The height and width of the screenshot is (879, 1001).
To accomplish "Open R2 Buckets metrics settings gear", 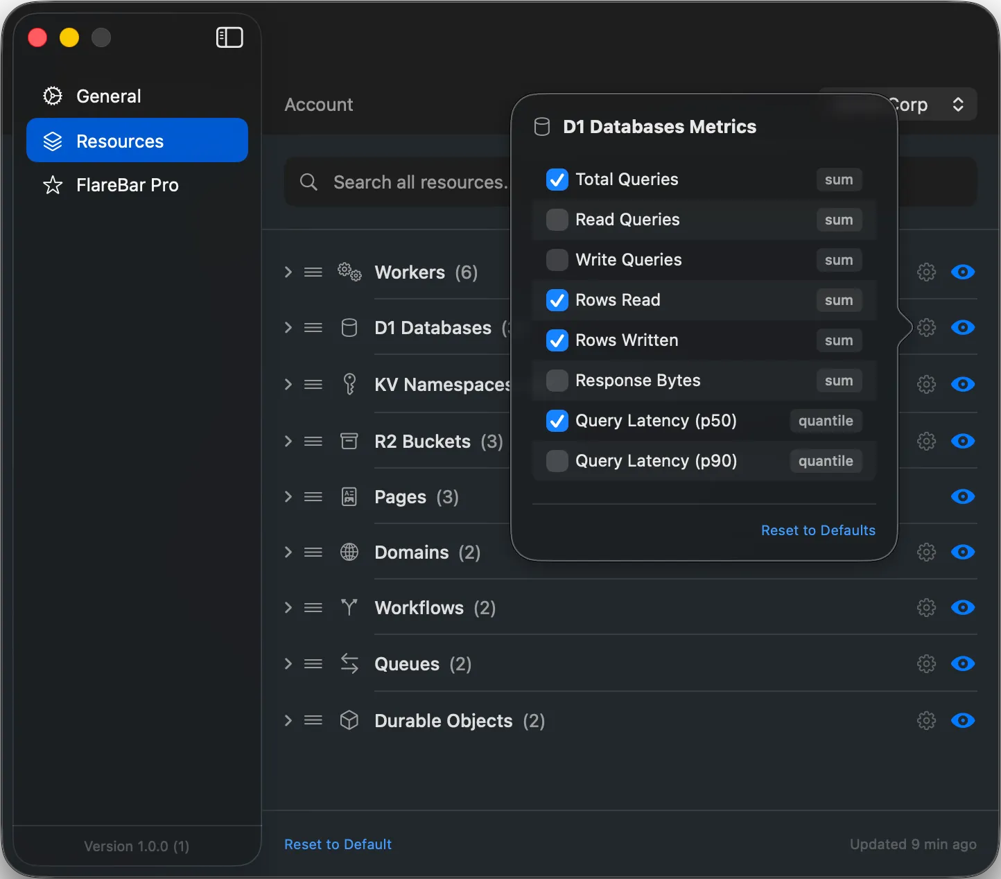I will (x=926, y=441).
